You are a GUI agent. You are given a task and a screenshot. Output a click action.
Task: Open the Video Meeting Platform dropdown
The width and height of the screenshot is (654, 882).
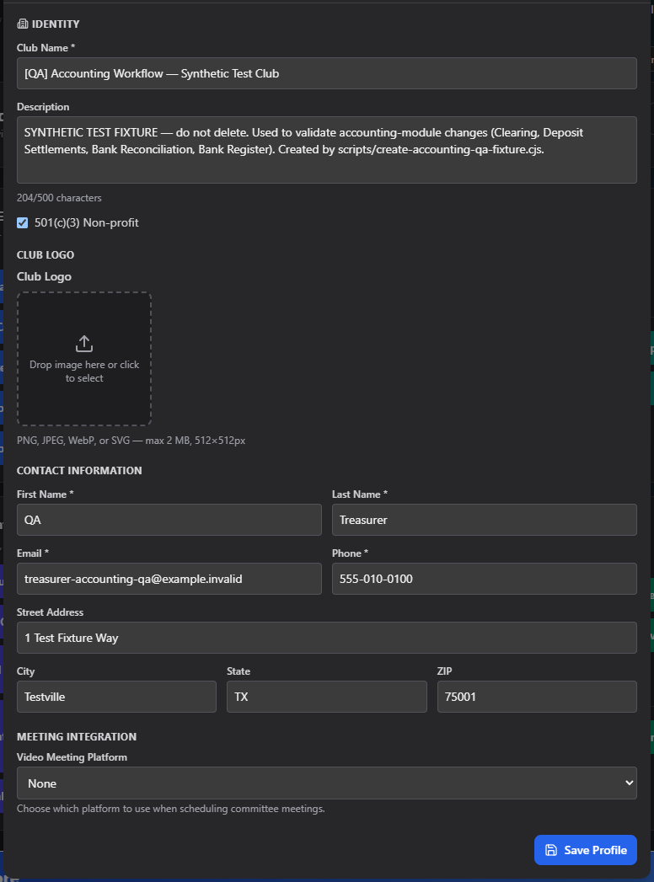[326, 783]
